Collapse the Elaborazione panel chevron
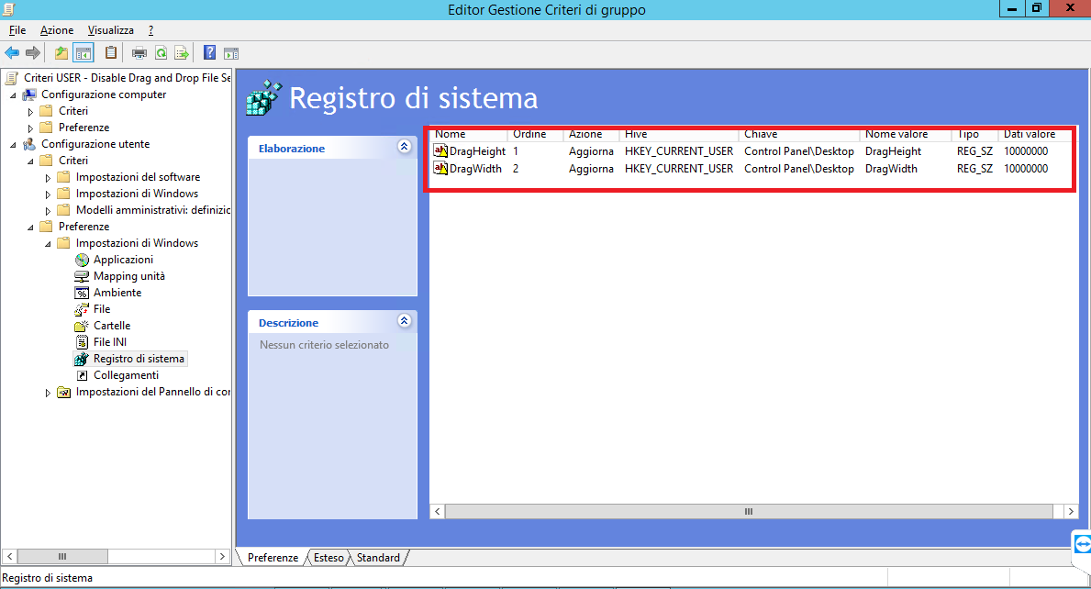Screen dimensions: 1091x589 click(405, 146)
